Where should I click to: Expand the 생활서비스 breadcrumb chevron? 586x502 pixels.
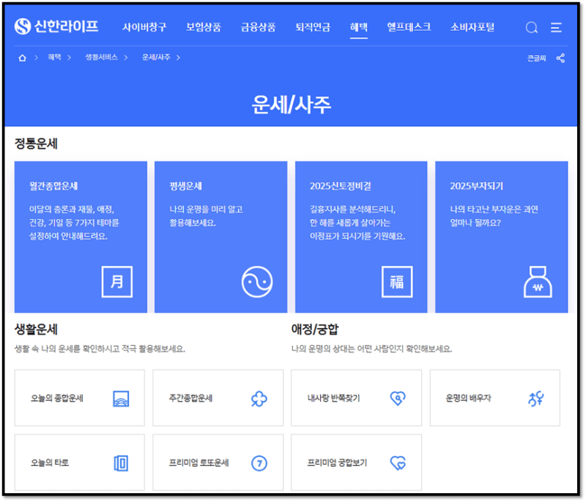click(x=125, y=58)
